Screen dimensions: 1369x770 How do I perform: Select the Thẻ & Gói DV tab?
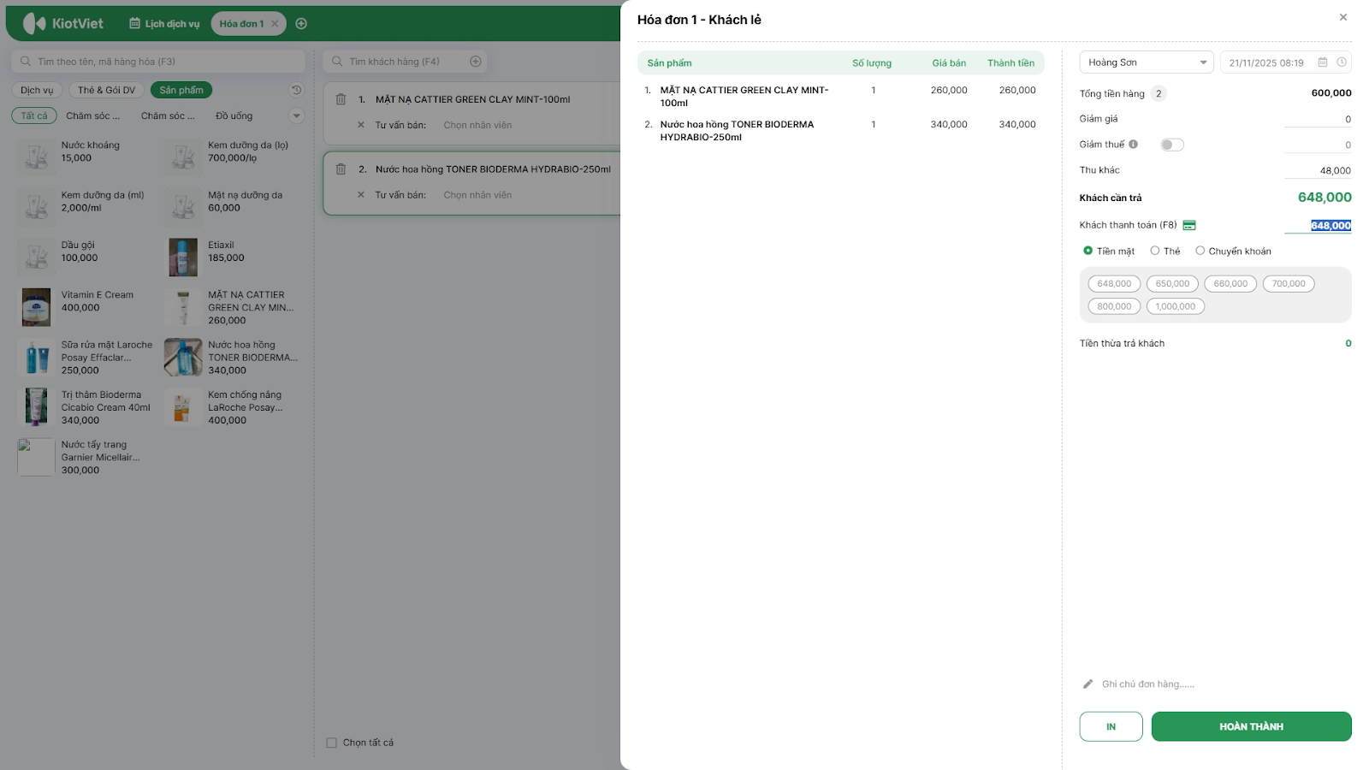pos(106,90)
